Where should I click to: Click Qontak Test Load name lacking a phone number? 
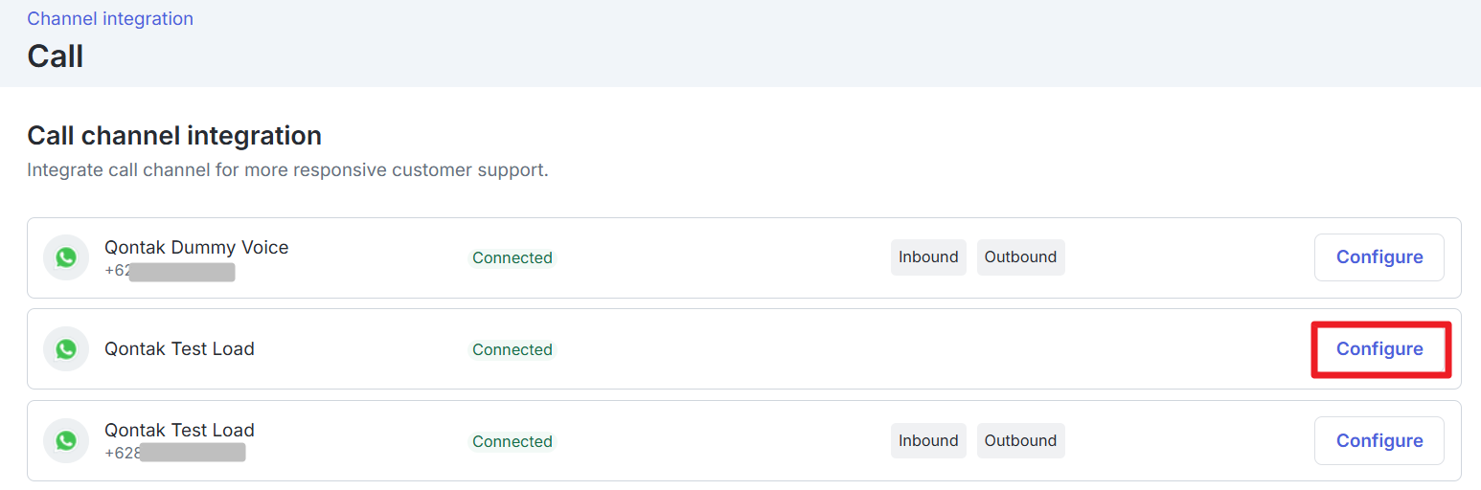(x=179, y=349)
